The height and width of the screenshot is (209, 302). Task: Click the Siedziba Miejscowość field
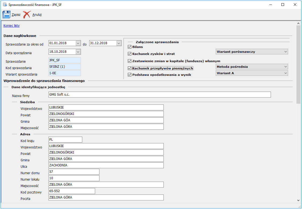click(106, 127)
